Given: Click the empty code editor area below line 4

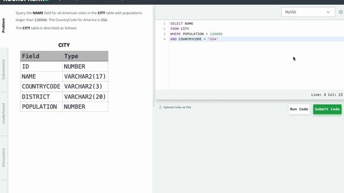Looking at the screenshot, I should 256,65.
